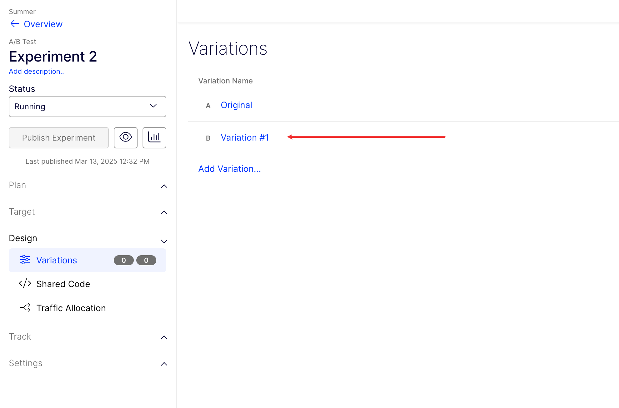
Task: Expand the Settings section chevron
Action: 164,364
